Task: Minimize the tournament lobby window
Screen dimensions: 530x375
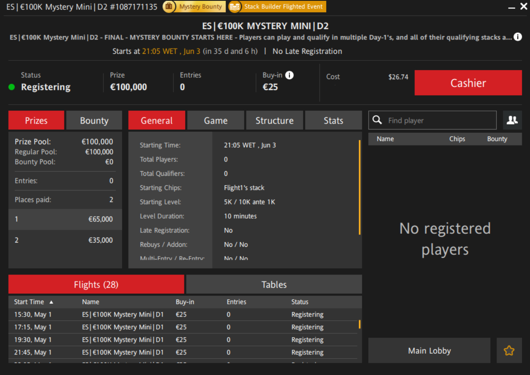Action: pos(511,8)
